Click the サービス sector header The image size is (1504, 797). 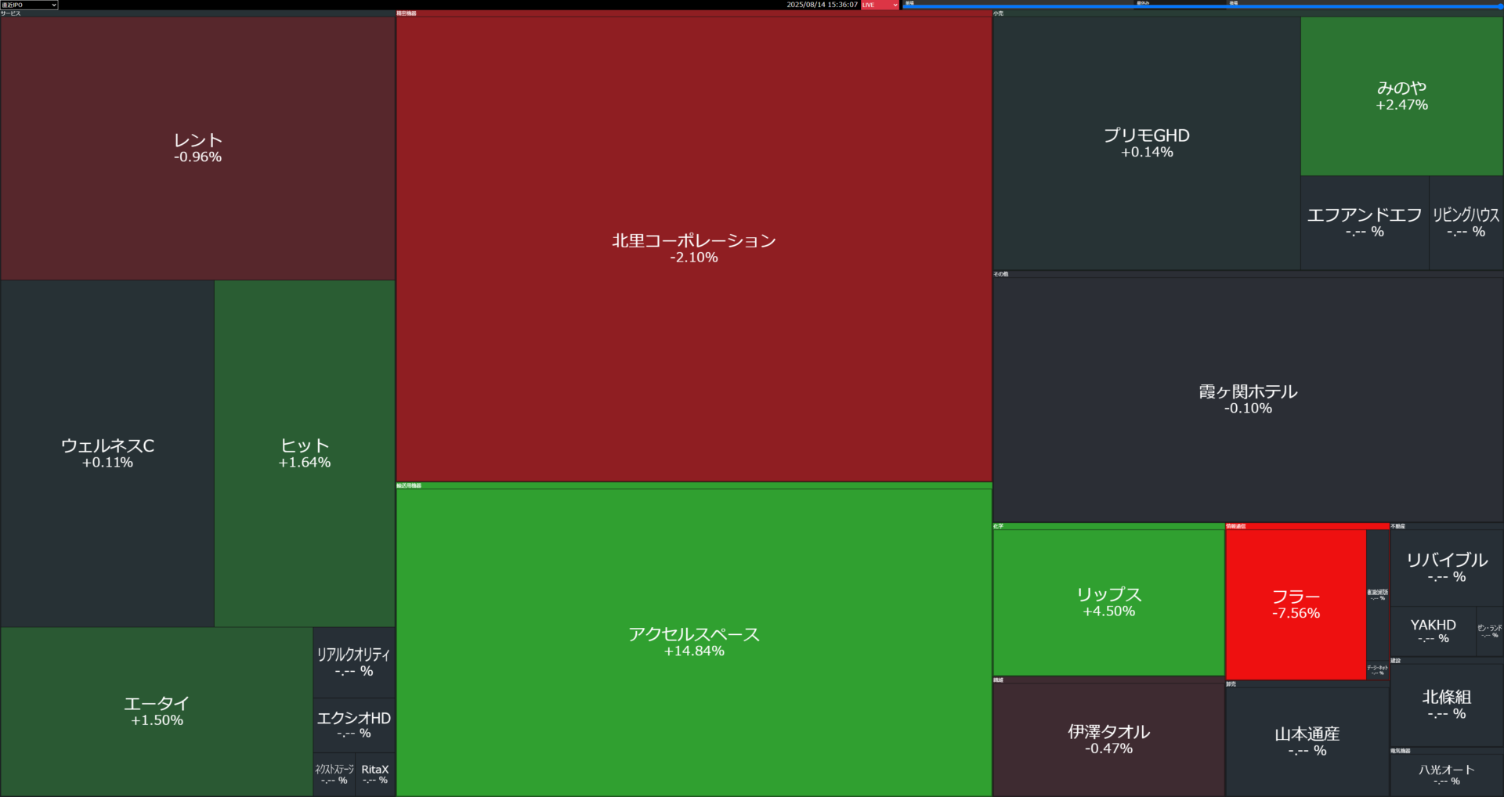197,13
